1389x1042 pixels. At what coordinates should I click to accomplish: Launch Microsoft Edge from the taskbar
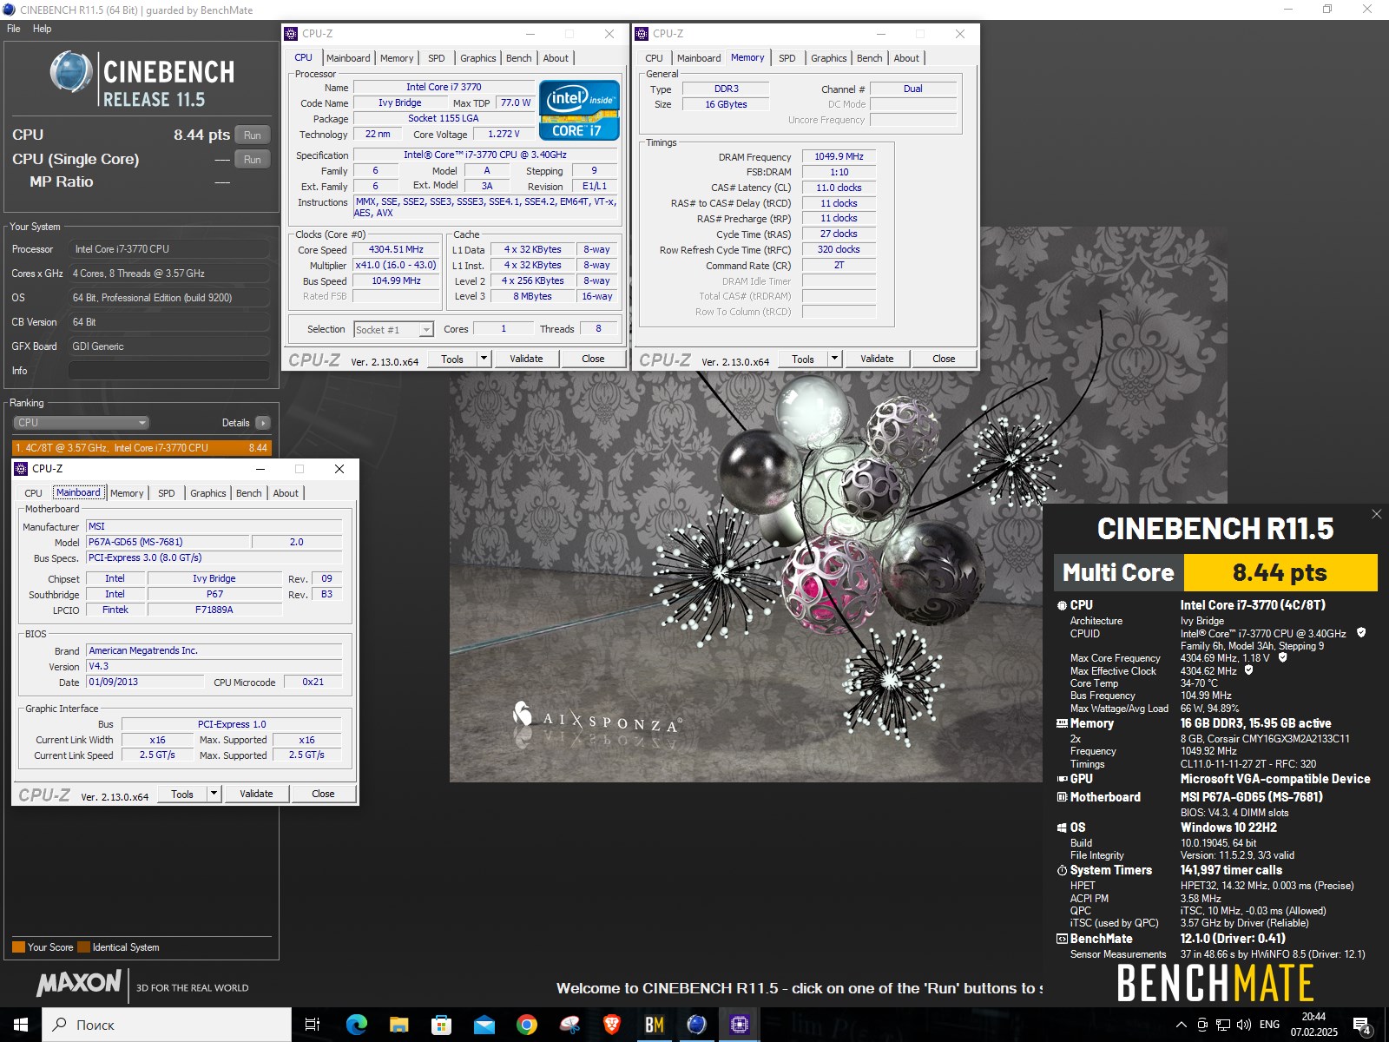356,1025
